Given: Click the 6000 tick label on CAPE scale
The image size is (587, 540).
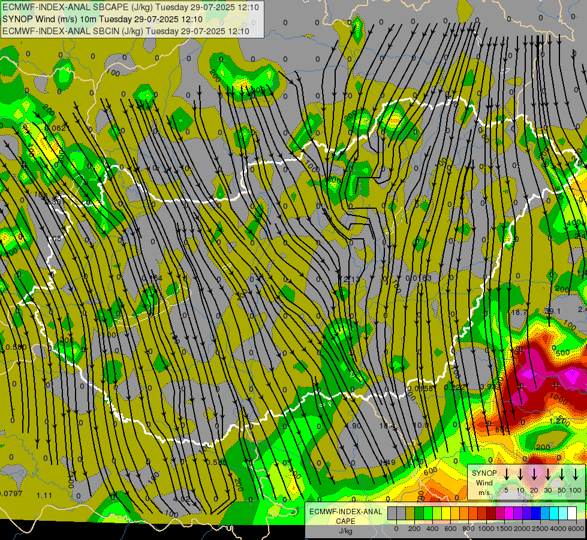Looking at the screenshot, I should tap(576, 529).
